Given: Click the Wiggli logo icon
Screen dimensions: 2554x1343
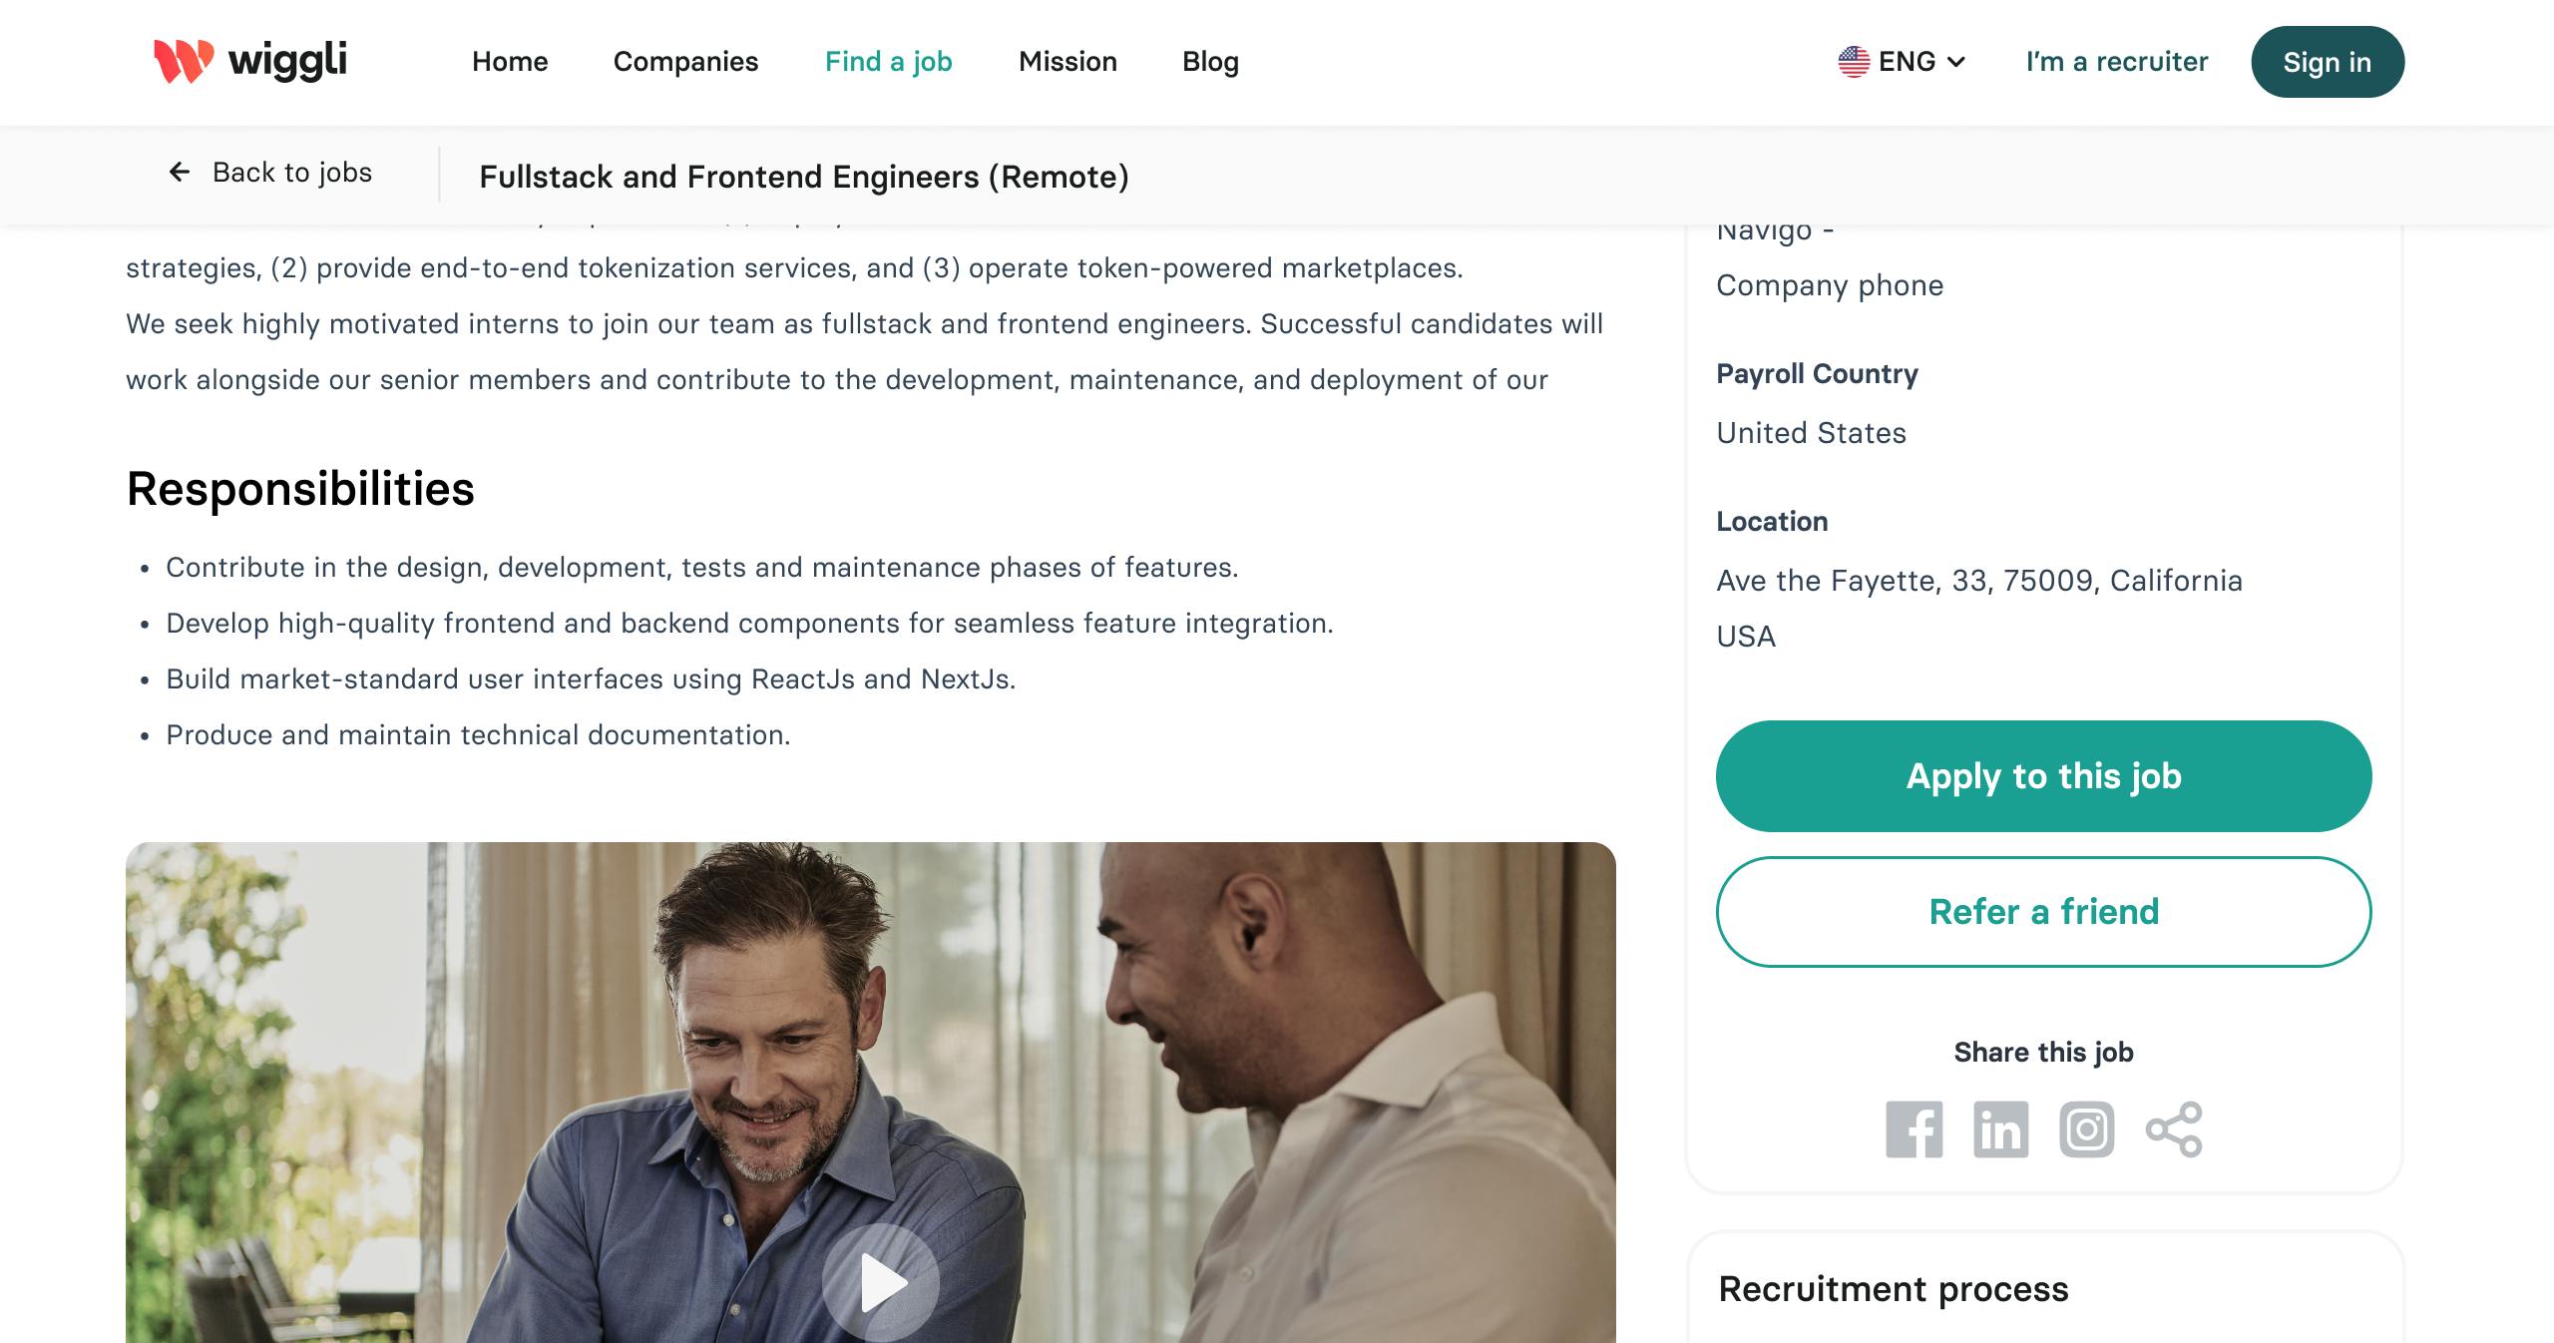Looking at the screenshot, I should 184,61.
